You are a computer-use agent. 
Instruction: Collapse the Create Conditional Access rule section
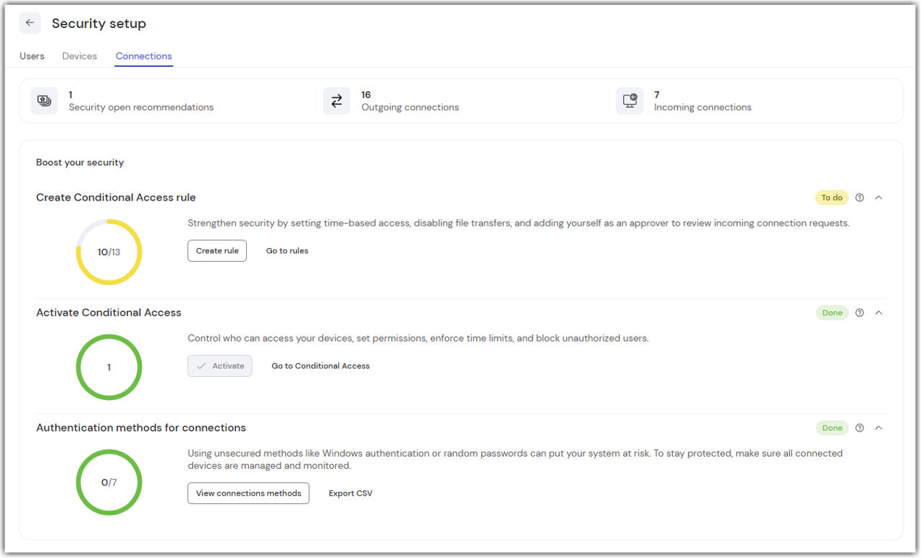click(879, 198)
